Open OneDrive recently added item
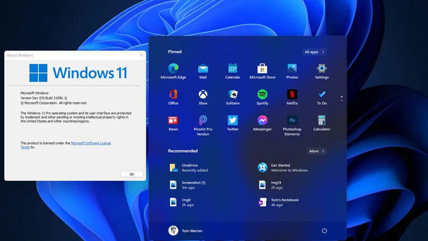 [x=189, y=168]
